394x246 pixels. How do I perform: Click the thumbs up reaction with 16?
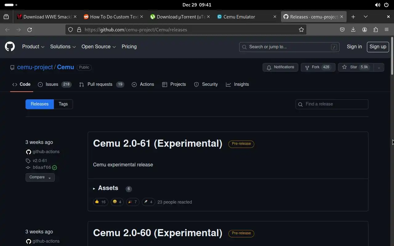click(x=101, y=202)
